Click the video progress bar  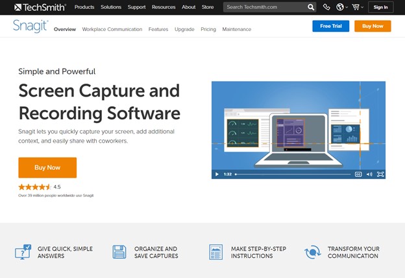point(293,174)
